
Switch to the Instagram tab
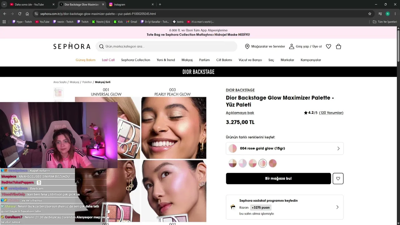tap(131, 4)
